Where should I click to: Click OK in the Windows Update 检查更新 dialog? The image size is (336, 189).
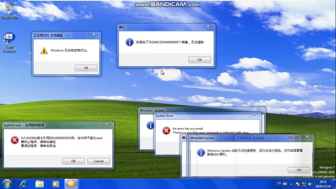299,170
